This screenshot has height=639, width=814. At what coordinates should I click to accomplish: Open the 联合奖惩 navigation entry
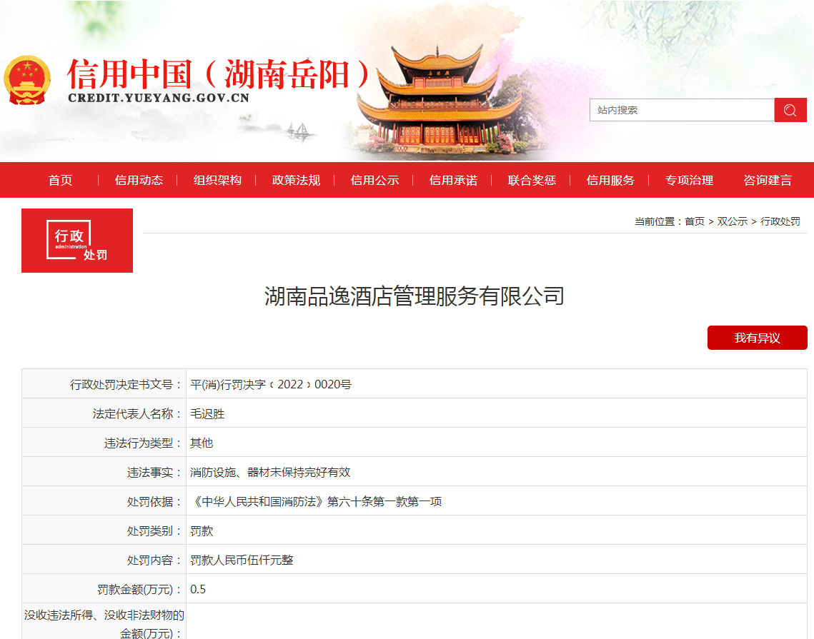[532, 181]
